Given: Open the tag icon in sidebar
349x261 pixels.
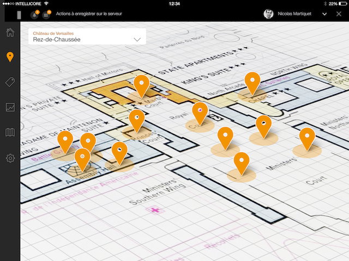Looking at the screenshot, I should (x=10, y=82).
